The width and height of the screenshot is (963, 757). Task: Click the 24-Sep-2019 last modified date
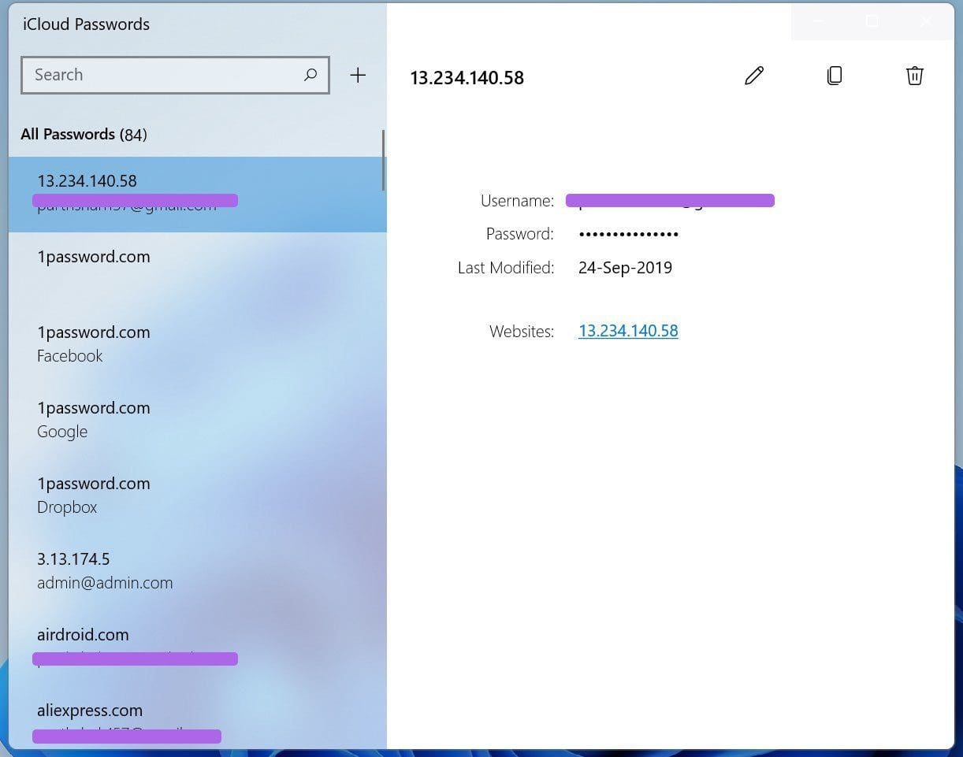click(x=625, y=268)
